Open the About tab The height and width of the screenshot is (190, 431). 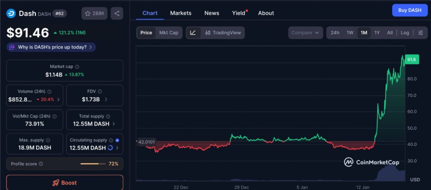[x=266, y=13]
